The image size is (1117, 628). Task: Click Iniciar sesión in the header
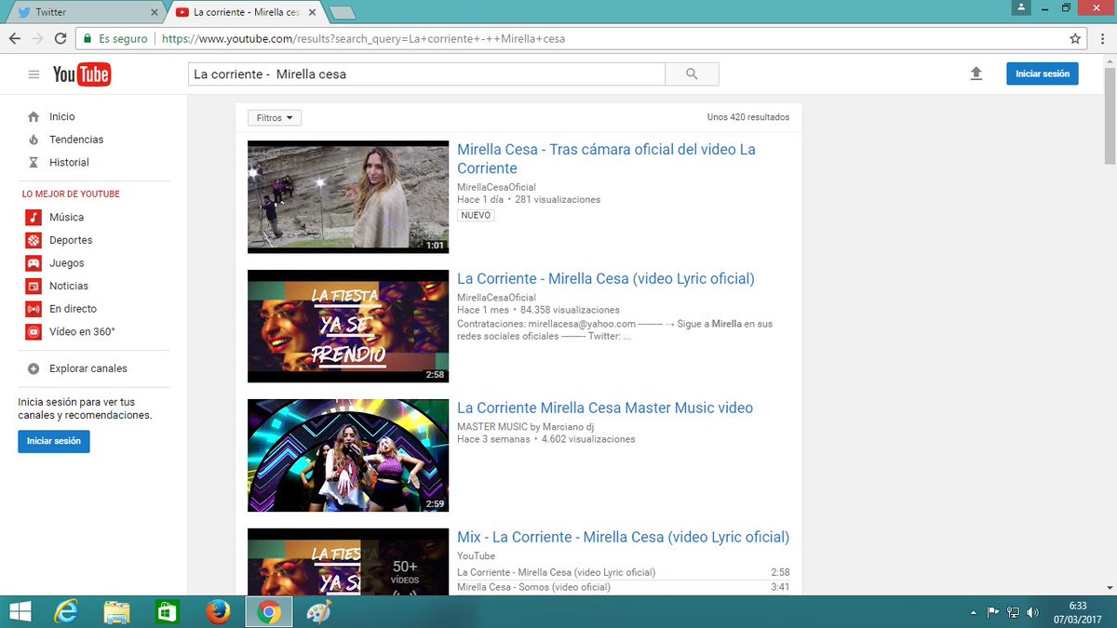[x=1043, y=73]
